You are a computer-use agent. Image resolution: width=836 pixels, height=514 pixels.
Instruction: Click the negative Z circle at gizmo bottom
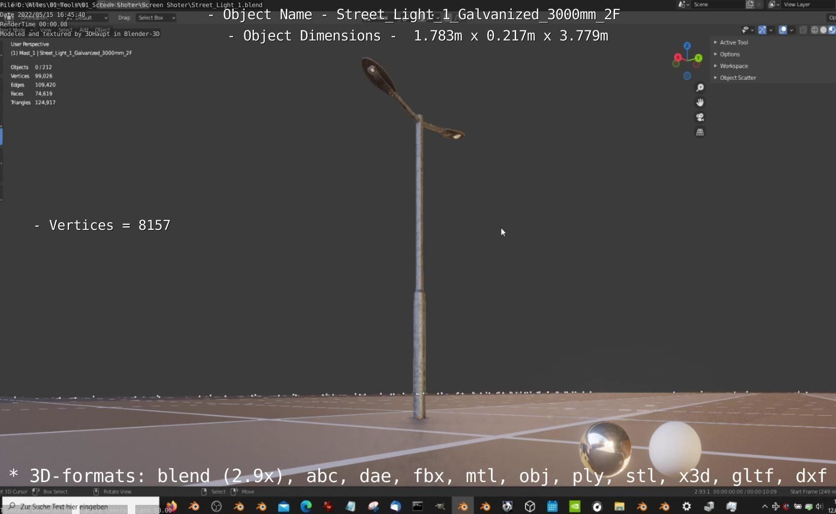click(687, 76)
